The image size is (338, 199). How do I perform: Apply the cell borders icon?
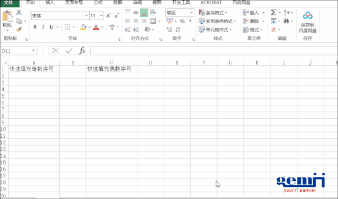(x=67, y=27)
